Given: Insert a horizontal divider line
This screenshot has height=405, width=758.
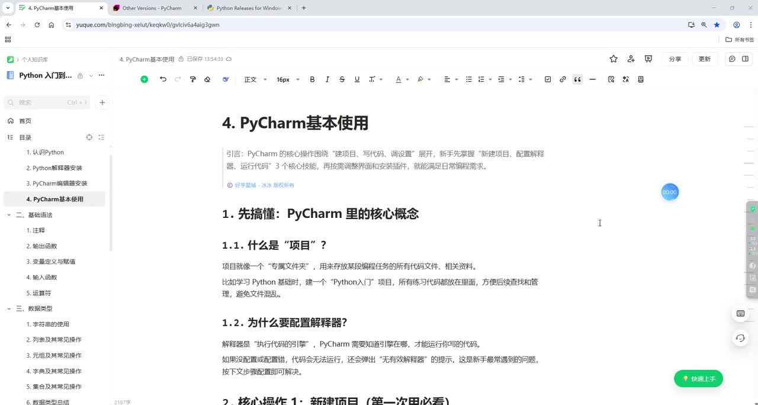Looking at the screenshot, I should click(592, 79).
